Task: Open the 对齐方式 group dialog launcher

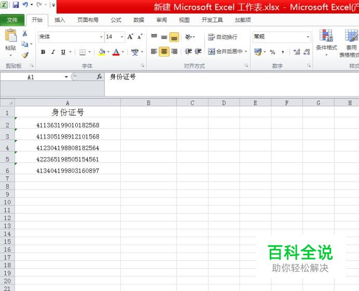Action: (246, 66)
